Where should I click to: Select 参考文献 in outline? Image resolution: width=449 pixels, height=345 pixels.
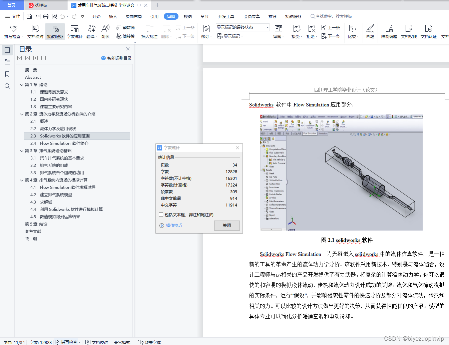77,232
